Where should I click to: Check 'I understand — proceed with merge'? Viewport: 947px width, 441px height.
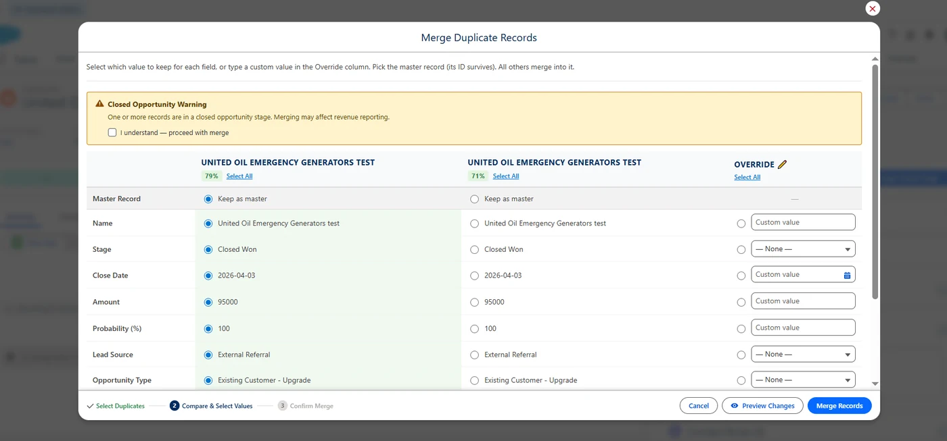(112, 132)
